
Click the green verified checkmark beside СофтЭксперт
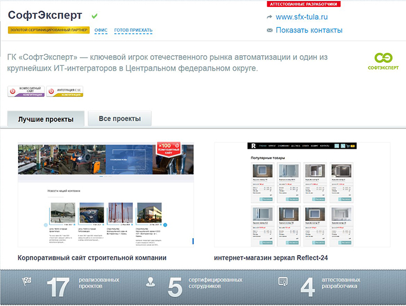click(x=95, y=16)
